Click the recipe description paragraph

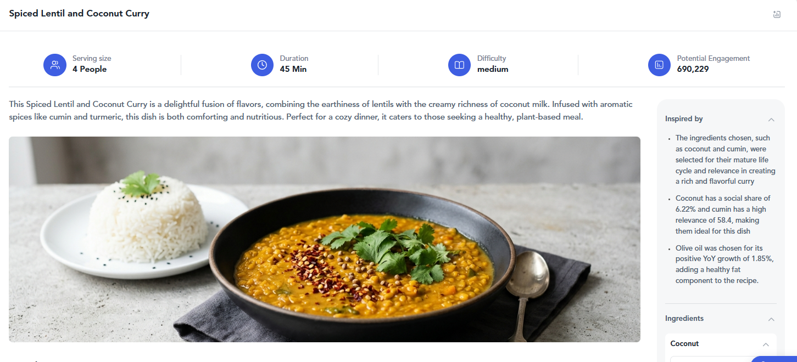click(x=321, y=111)
